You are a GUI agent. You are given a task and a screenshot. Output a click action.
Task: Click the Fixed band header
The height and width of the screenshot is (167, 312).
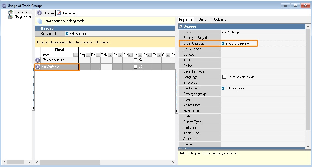[59, 50]
